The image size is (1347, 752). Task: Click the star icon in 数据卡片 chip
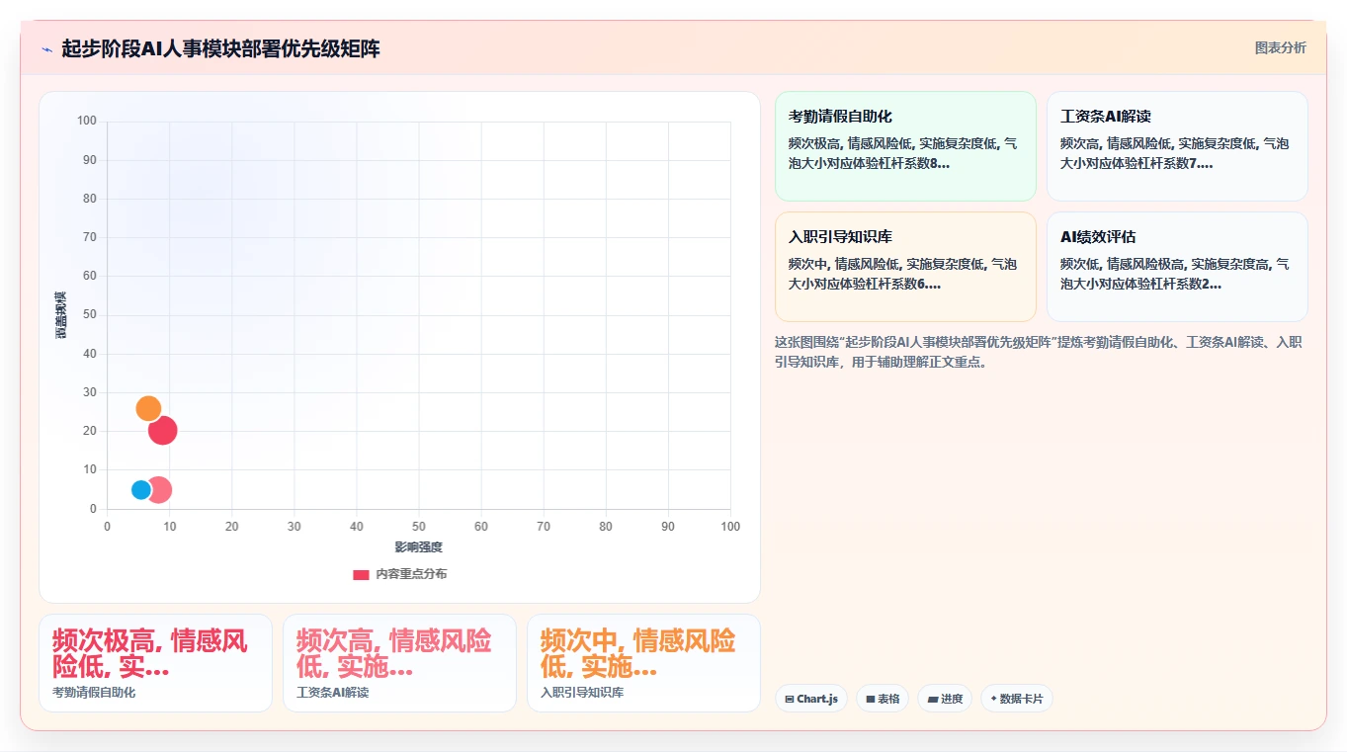[994, 699]
